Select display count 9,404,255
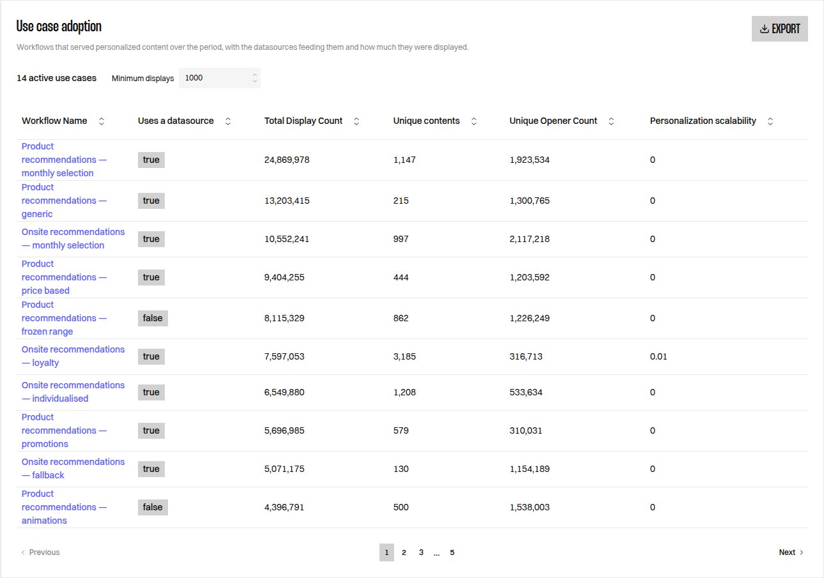The height and width of the screenshot is (578, 824). point(284,277)
